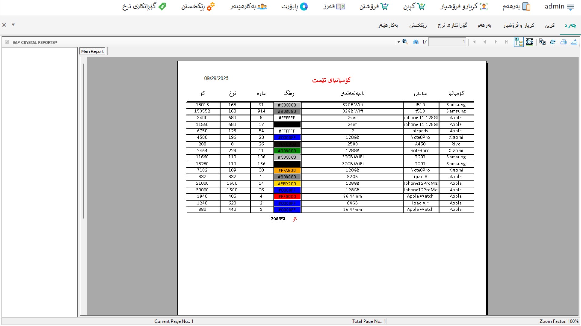Click the Export Report icon
This screenshot has height=326, width=581.
tap(574, 42)
